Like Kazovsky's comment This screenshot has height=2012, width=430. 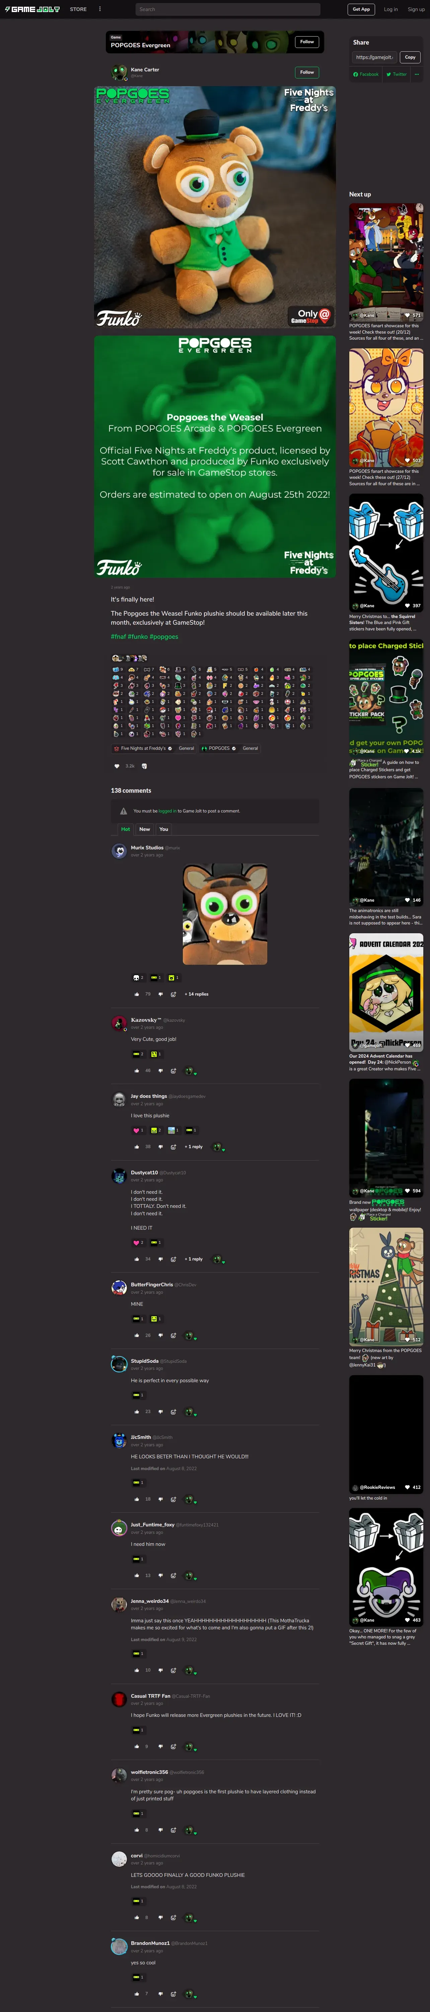point(137,1071)
